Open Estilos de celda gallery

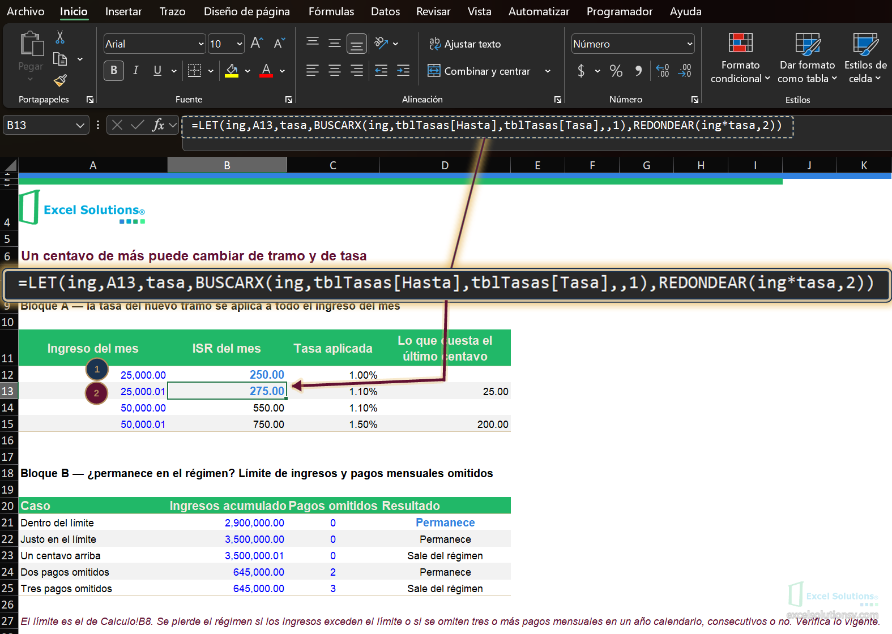(x=865, y=58)
